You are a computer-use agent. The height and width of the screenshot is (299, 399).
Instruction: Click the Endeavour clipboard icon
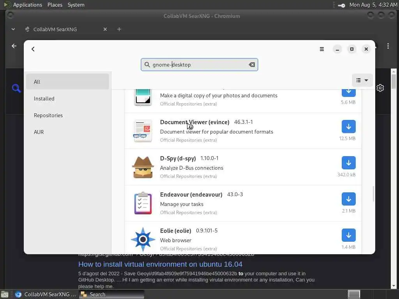tap(143, 203)
